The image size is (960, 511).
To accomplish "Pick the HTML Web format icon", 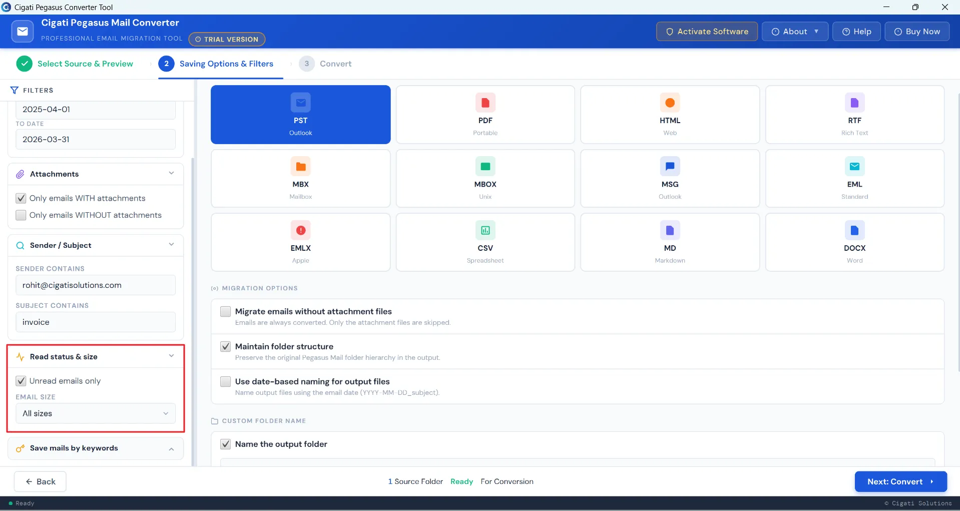I will 670,103.
